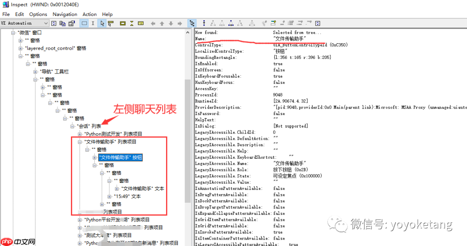Expand the "15:49" 文本 node
467x246 pixels.
[x=109, y=197]
